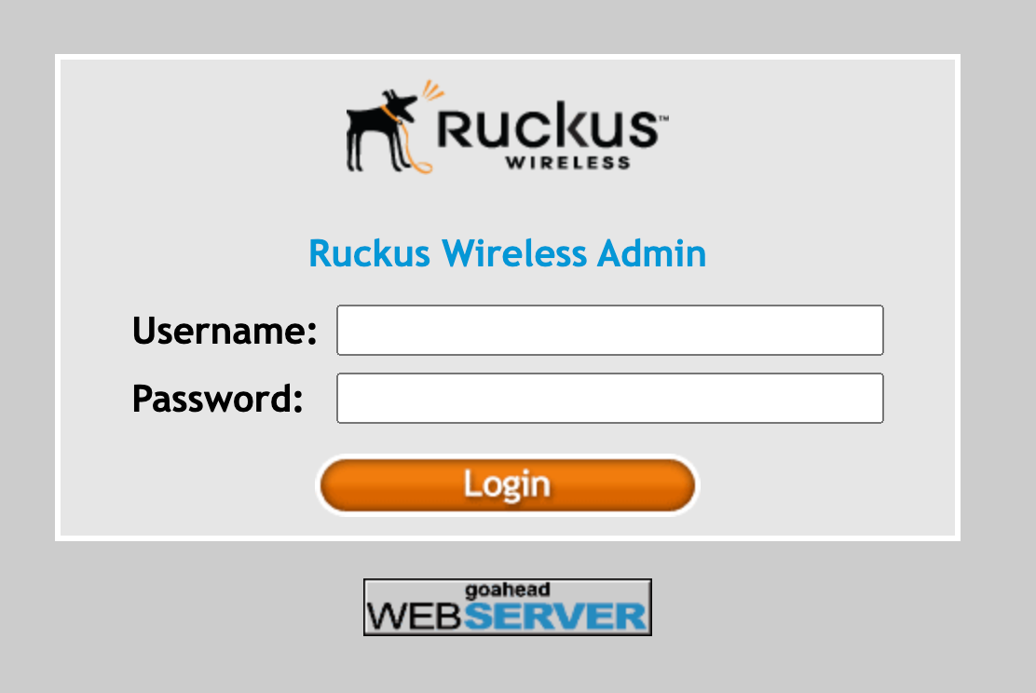Focus the Username input field
Image resolution: width=1036 pixels, height=693 pixels.
pyautogui.click(x=610, y=331)
